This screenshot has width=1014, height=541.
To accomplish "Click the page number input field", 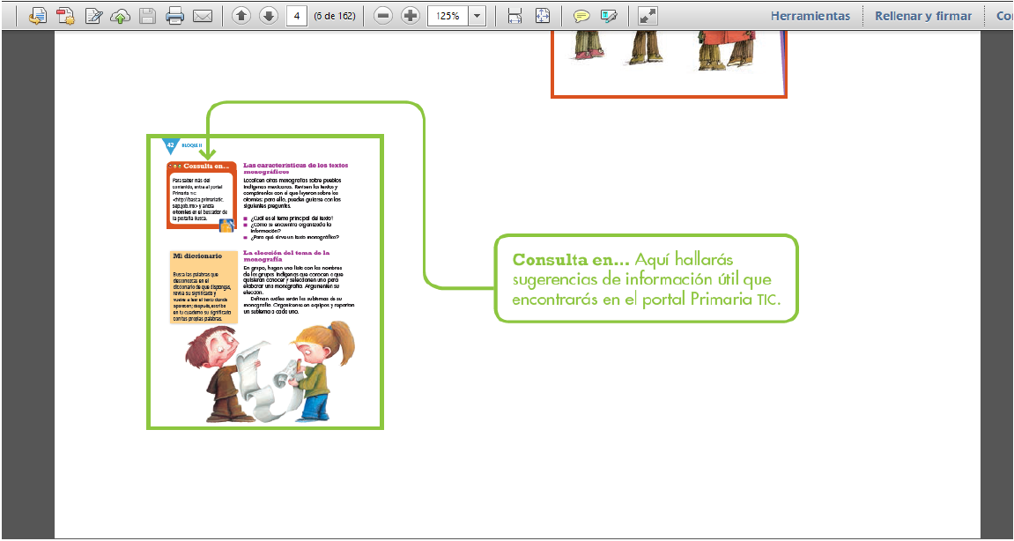I will pyautogui.click(x=297, y=16).
